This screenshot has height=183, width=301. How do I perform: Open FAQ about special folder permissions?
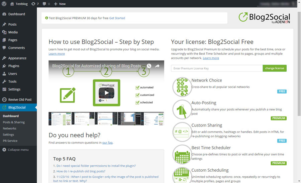coord(96,166)
